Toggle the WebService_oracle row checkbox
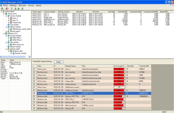The image size is (174, 113). [x=35, y=87]
